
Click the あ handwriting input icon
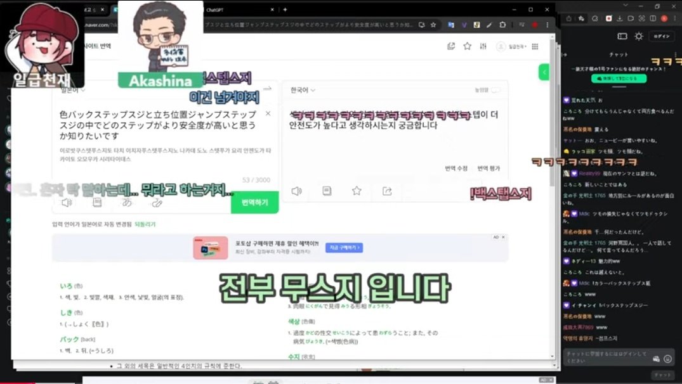click(127, 202)
